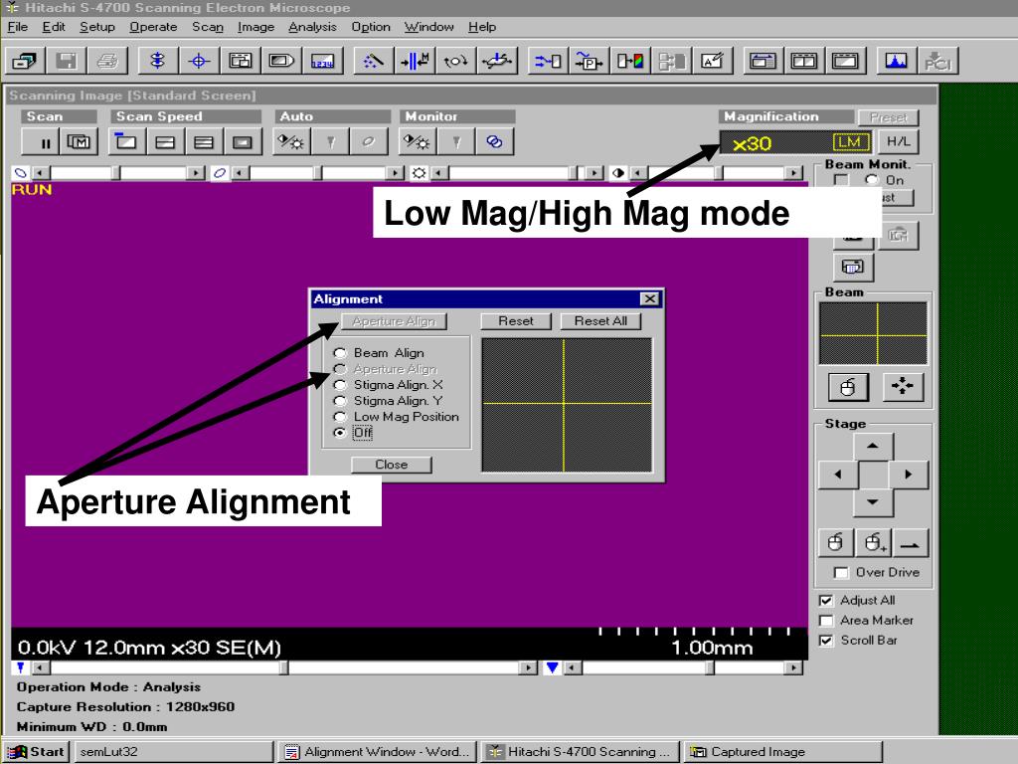Open the Option menu

pos(371,27)
